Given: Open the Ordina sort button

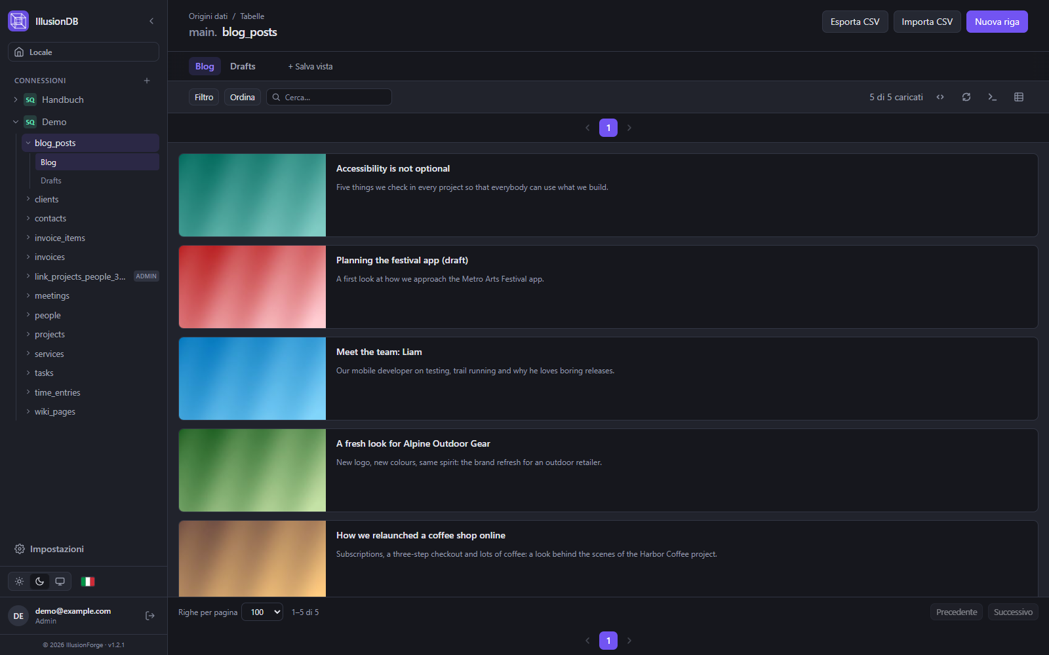Looking at the screenshot, I should pyautogui.click(x=243, y=97).
